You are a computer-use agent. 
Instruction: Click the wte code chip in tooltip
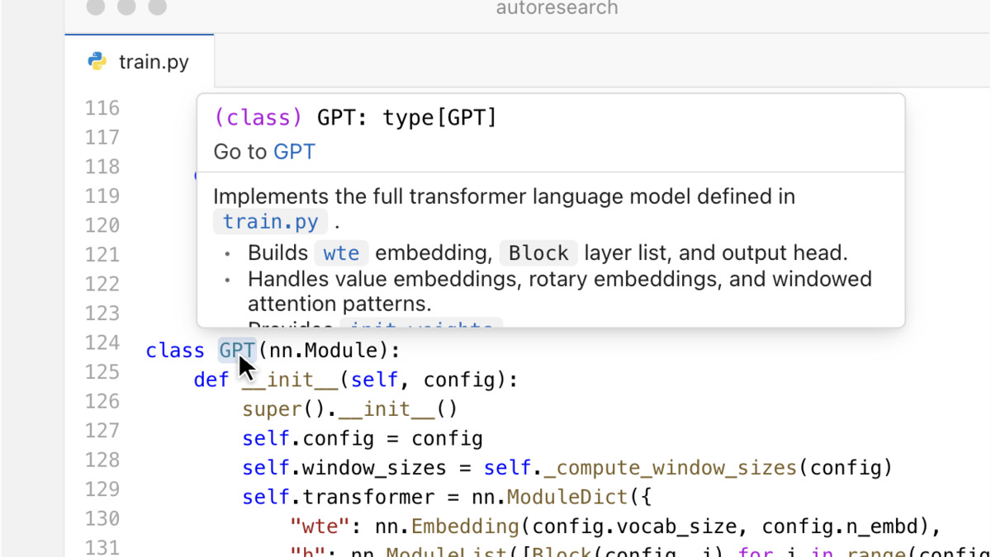341,253
